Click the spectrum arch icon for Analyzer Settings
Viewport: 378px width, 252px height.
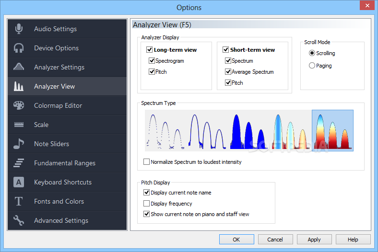[19, 67]
